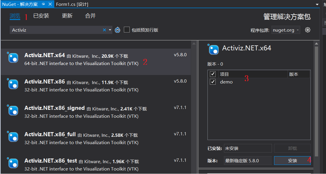This screenshot has width=326, height=174.
Task: Close the NuGet solution tab
Action: coord(50,4)
